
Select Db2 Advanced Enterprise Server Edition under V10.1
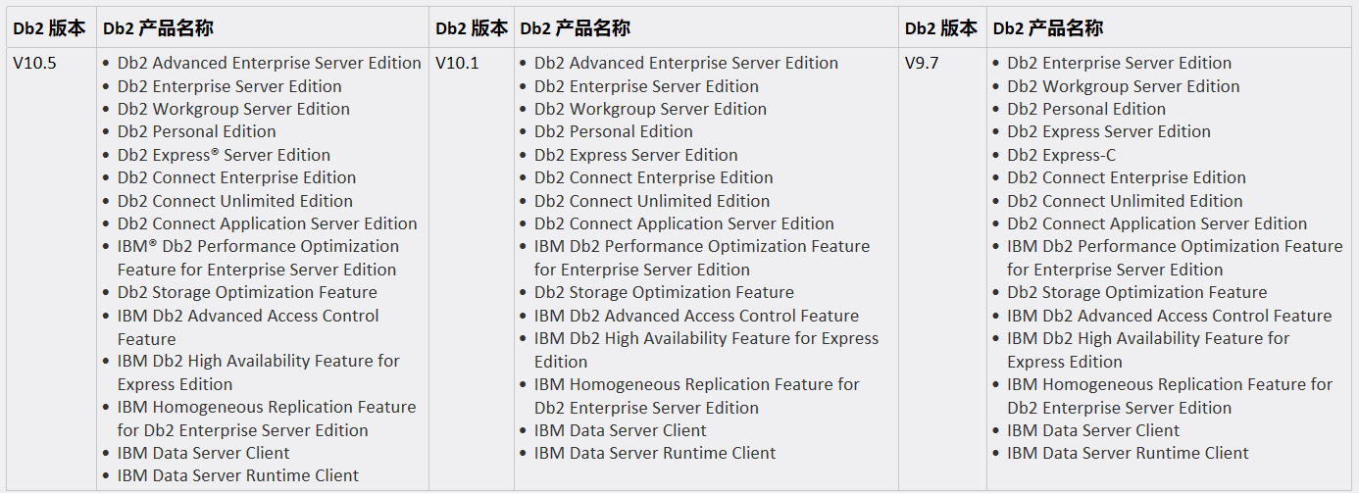(685, 63)
